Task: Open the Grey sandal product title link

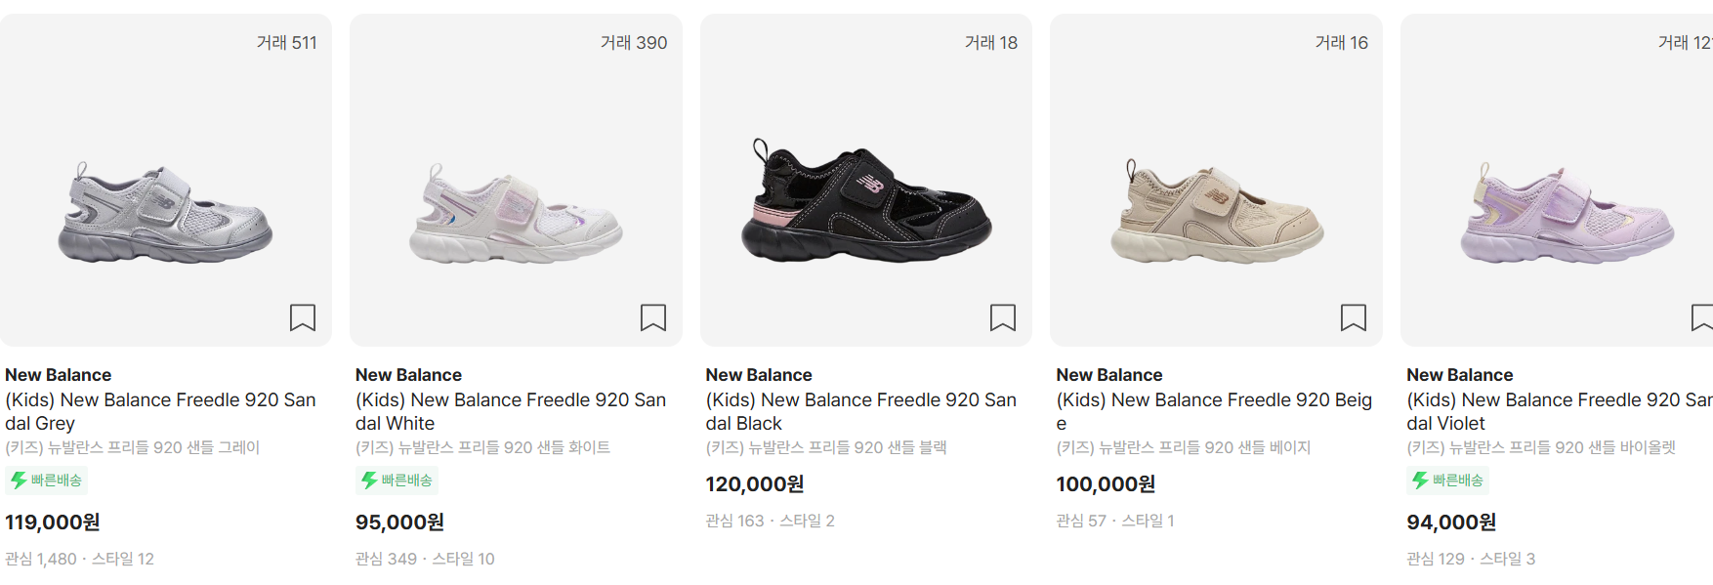Action: point(161,411)
